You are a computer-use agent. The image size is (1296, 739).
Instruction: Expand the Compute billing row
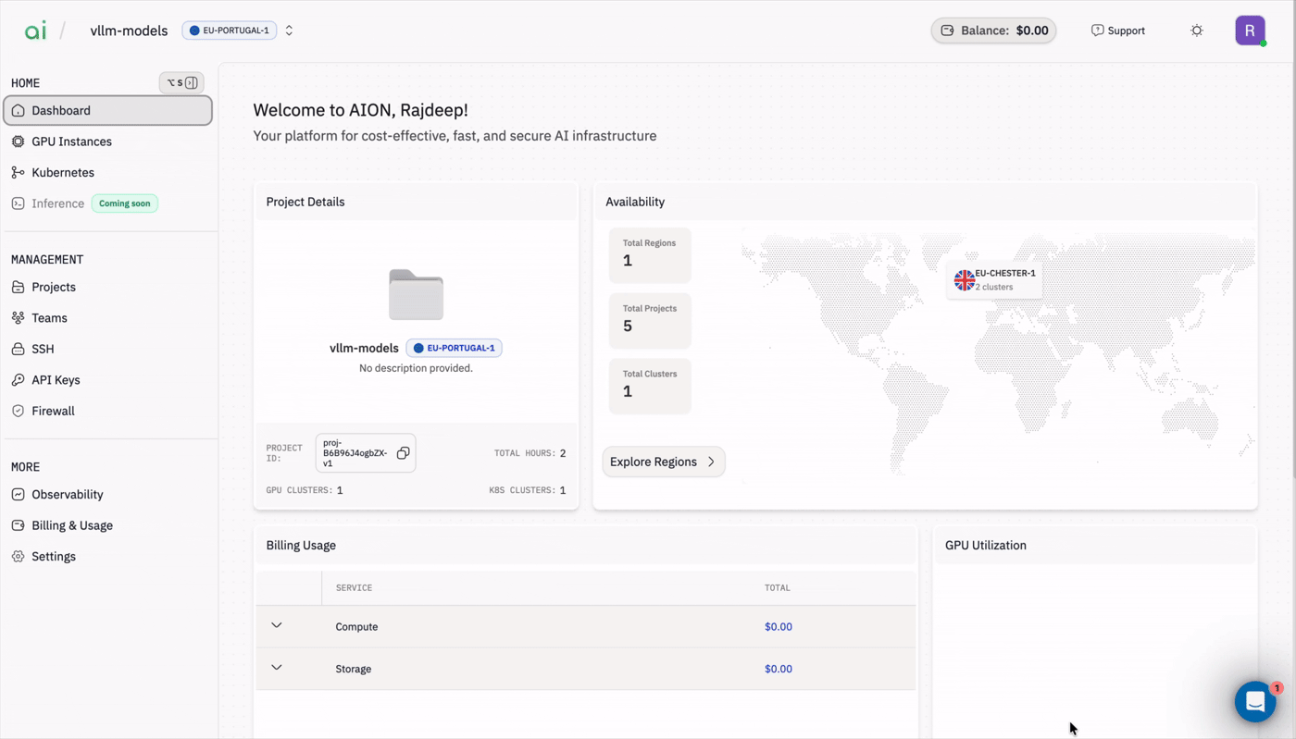[x=277, y=625]
